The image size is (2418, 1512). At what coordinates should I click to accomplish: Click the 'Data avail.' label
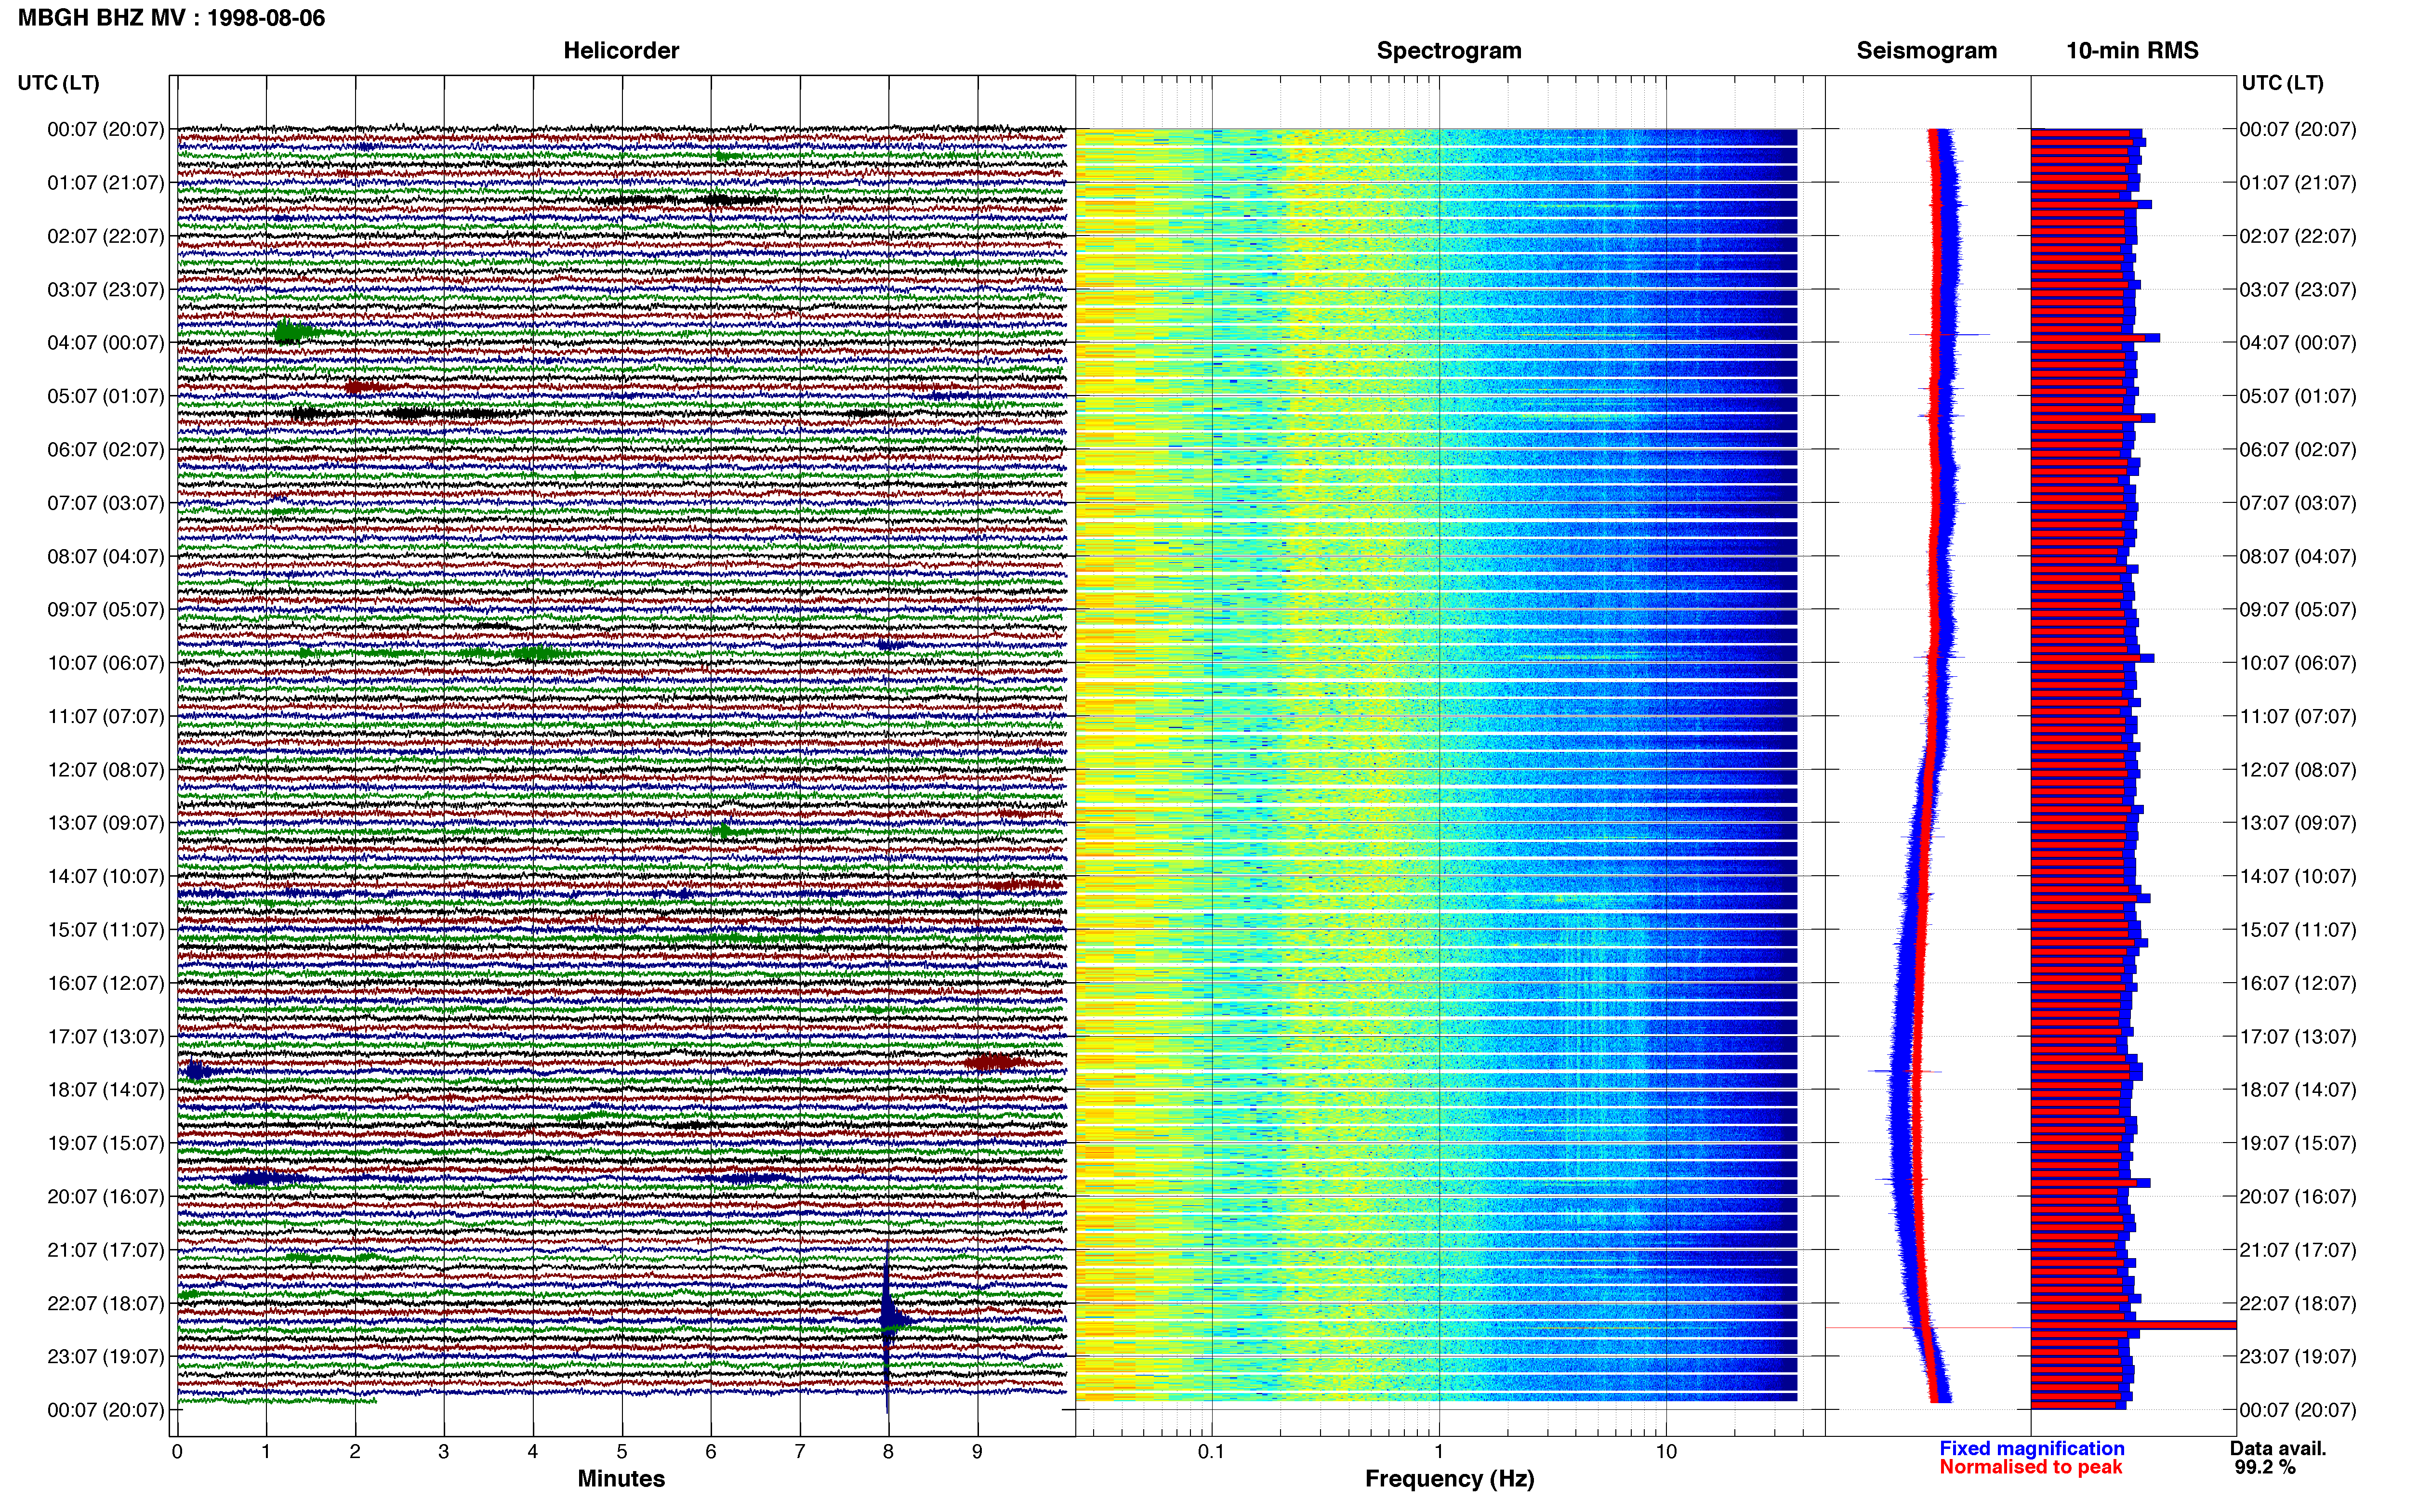[2278, 1448]
